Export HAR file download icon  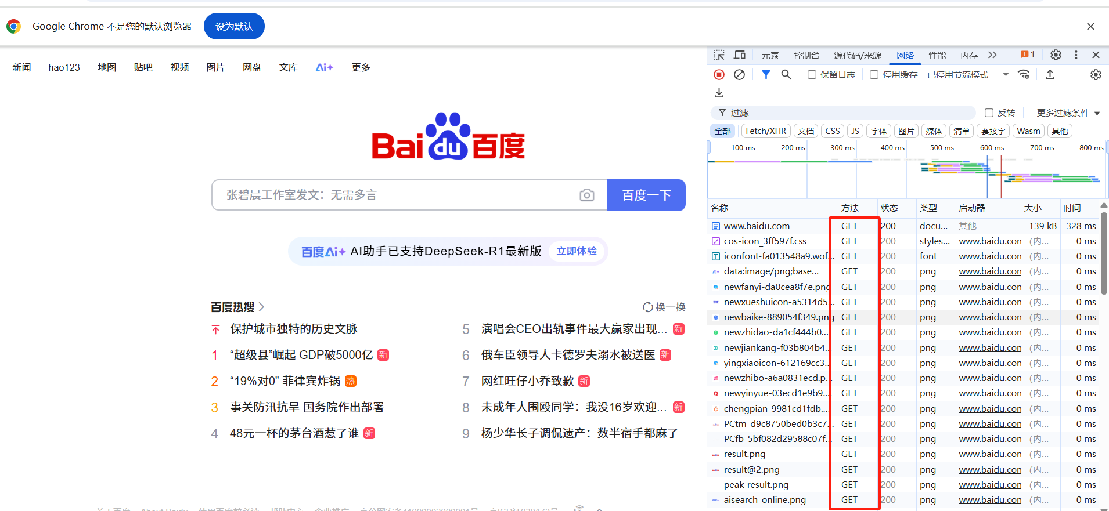(x=719, y=93)
